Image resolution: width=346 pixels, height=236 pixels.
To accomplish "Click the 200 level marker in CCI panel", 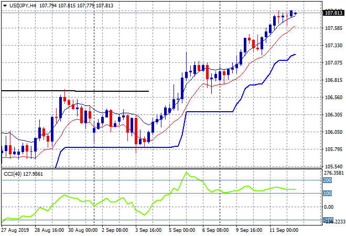I will (327, 180).
